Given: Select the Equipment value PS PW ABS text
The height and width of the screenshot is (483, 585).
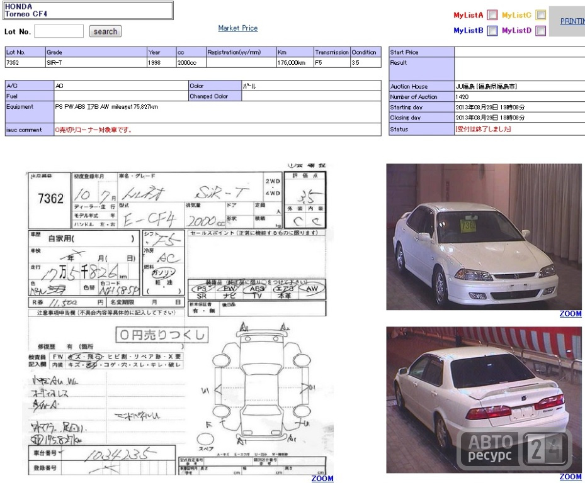Looking at the screenshot, I should tap(106, 106).
